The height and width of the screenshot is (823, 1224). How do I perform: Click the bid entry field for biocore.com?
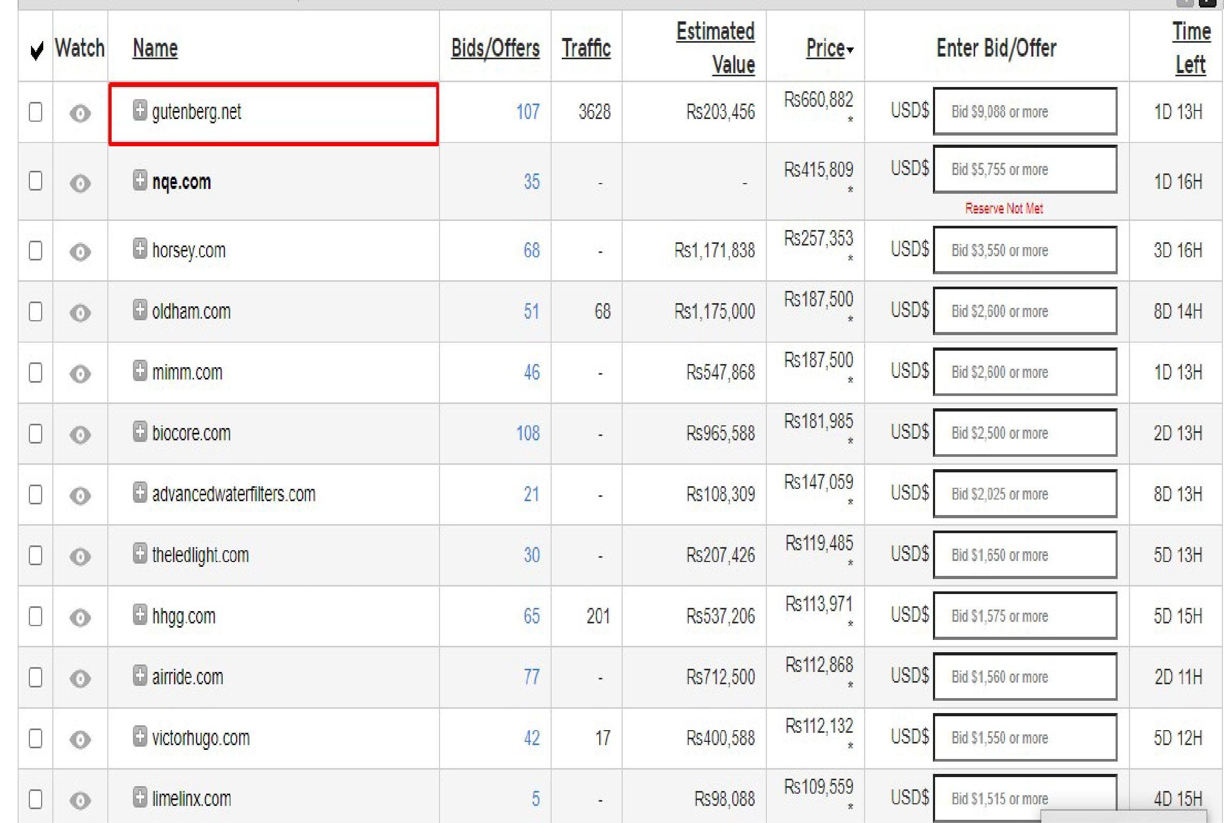pyautogui.click(x=1024, y=433)
